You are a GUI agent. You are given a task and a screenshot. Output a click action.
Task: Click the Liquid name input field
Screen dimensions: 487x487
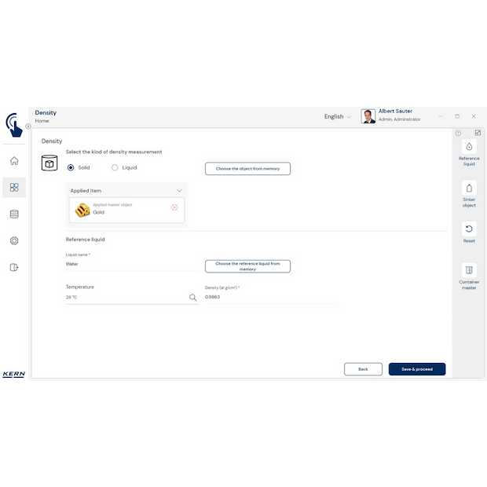[130, 265]
